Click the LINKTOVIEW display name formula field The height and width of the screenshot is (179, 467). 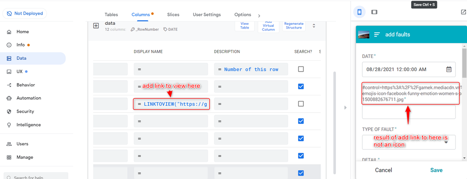point(171,104)
